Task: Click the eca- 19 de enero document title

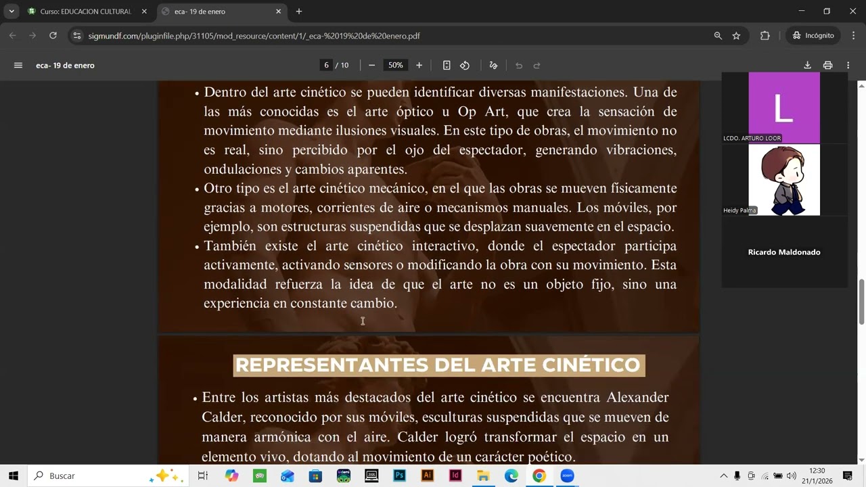Action: (65, 66)
